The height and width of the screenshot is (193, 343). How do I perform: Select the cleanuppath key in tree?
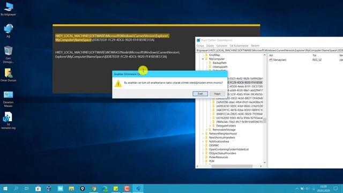click(x=220, y=66)
